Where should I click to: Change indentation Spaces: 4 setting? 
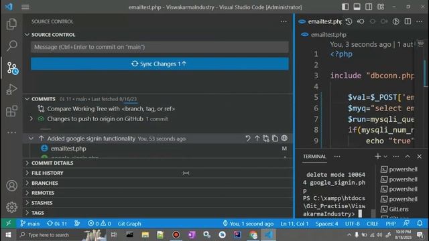coord(326,224)
